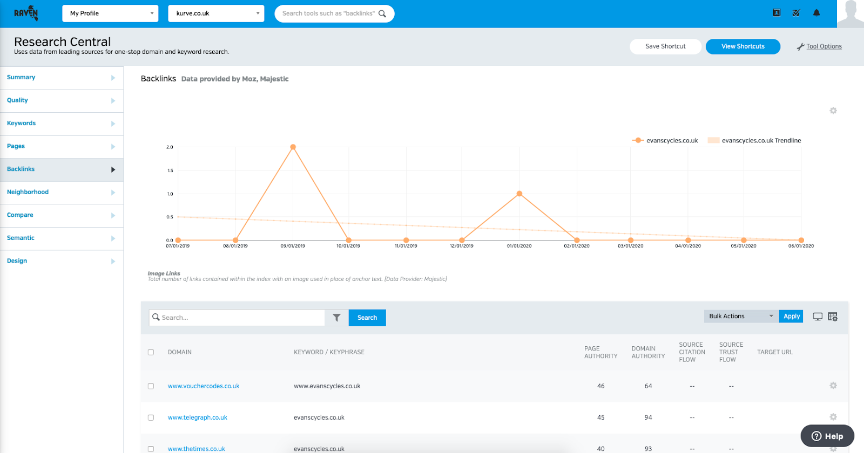Click the tasks checkmark icon in header
The height and width of the screenshot is (453, 864).
pos(796,13)
